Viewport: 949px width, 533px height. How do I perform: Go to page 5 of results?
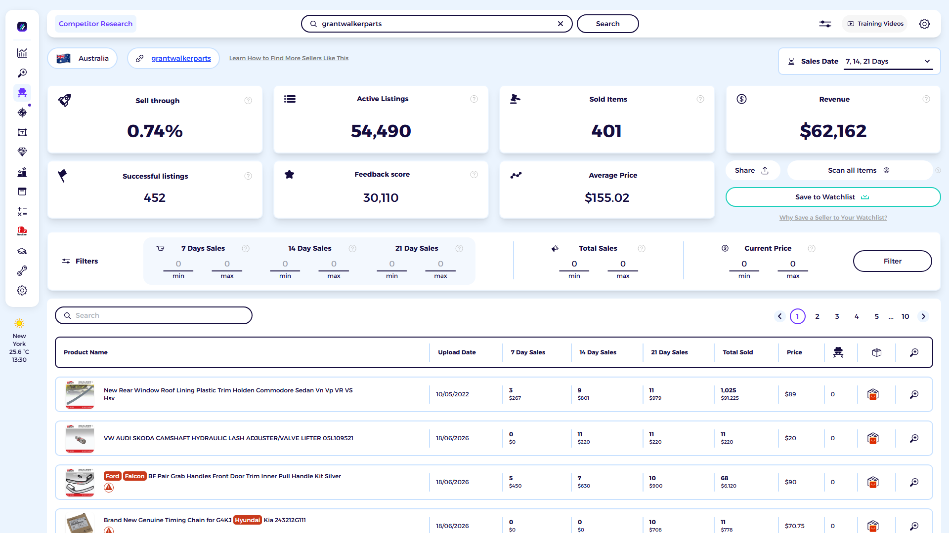[x=877, y=316]
